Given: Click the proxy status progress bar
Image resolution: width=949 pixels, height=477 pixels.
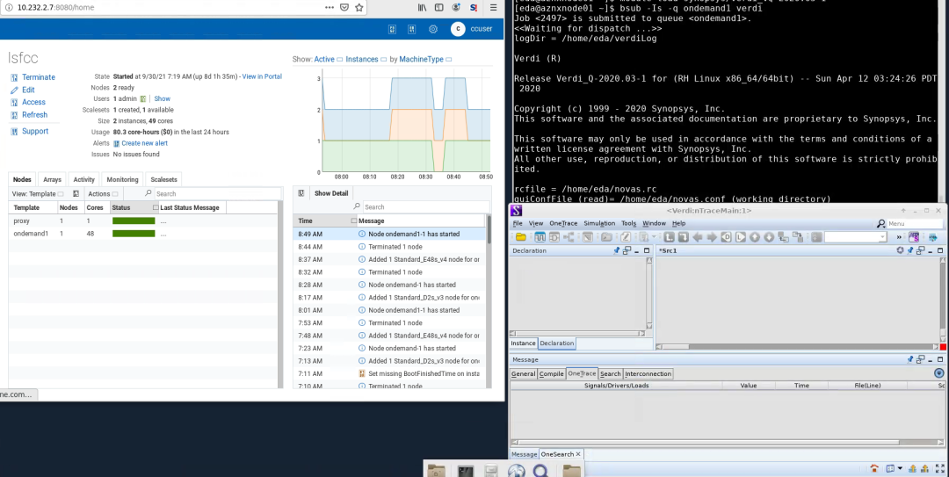Looking at the screenshot, I should 134,221.
